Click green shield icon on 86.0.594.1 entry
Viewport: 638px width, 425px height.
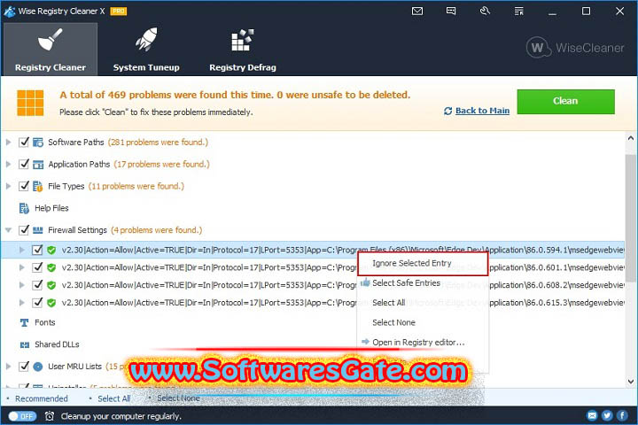coord(51,250)
